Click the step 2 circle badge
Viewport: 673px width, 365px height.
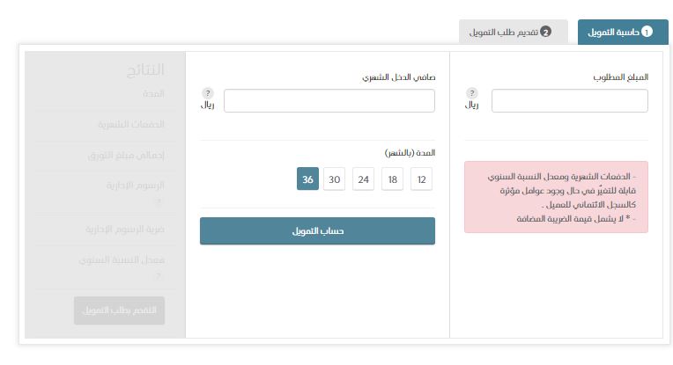(545, 32)
